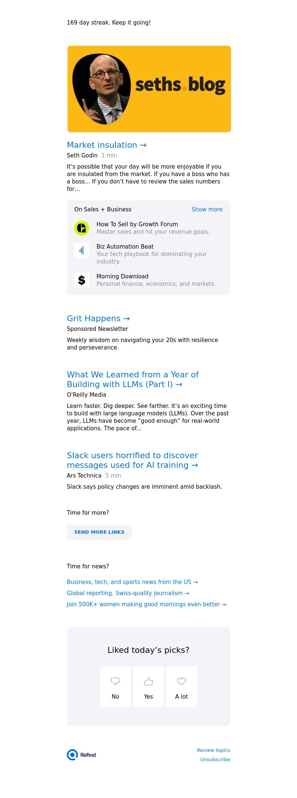Open the Grit Happens sponsored newsletter

pos(98,319)
